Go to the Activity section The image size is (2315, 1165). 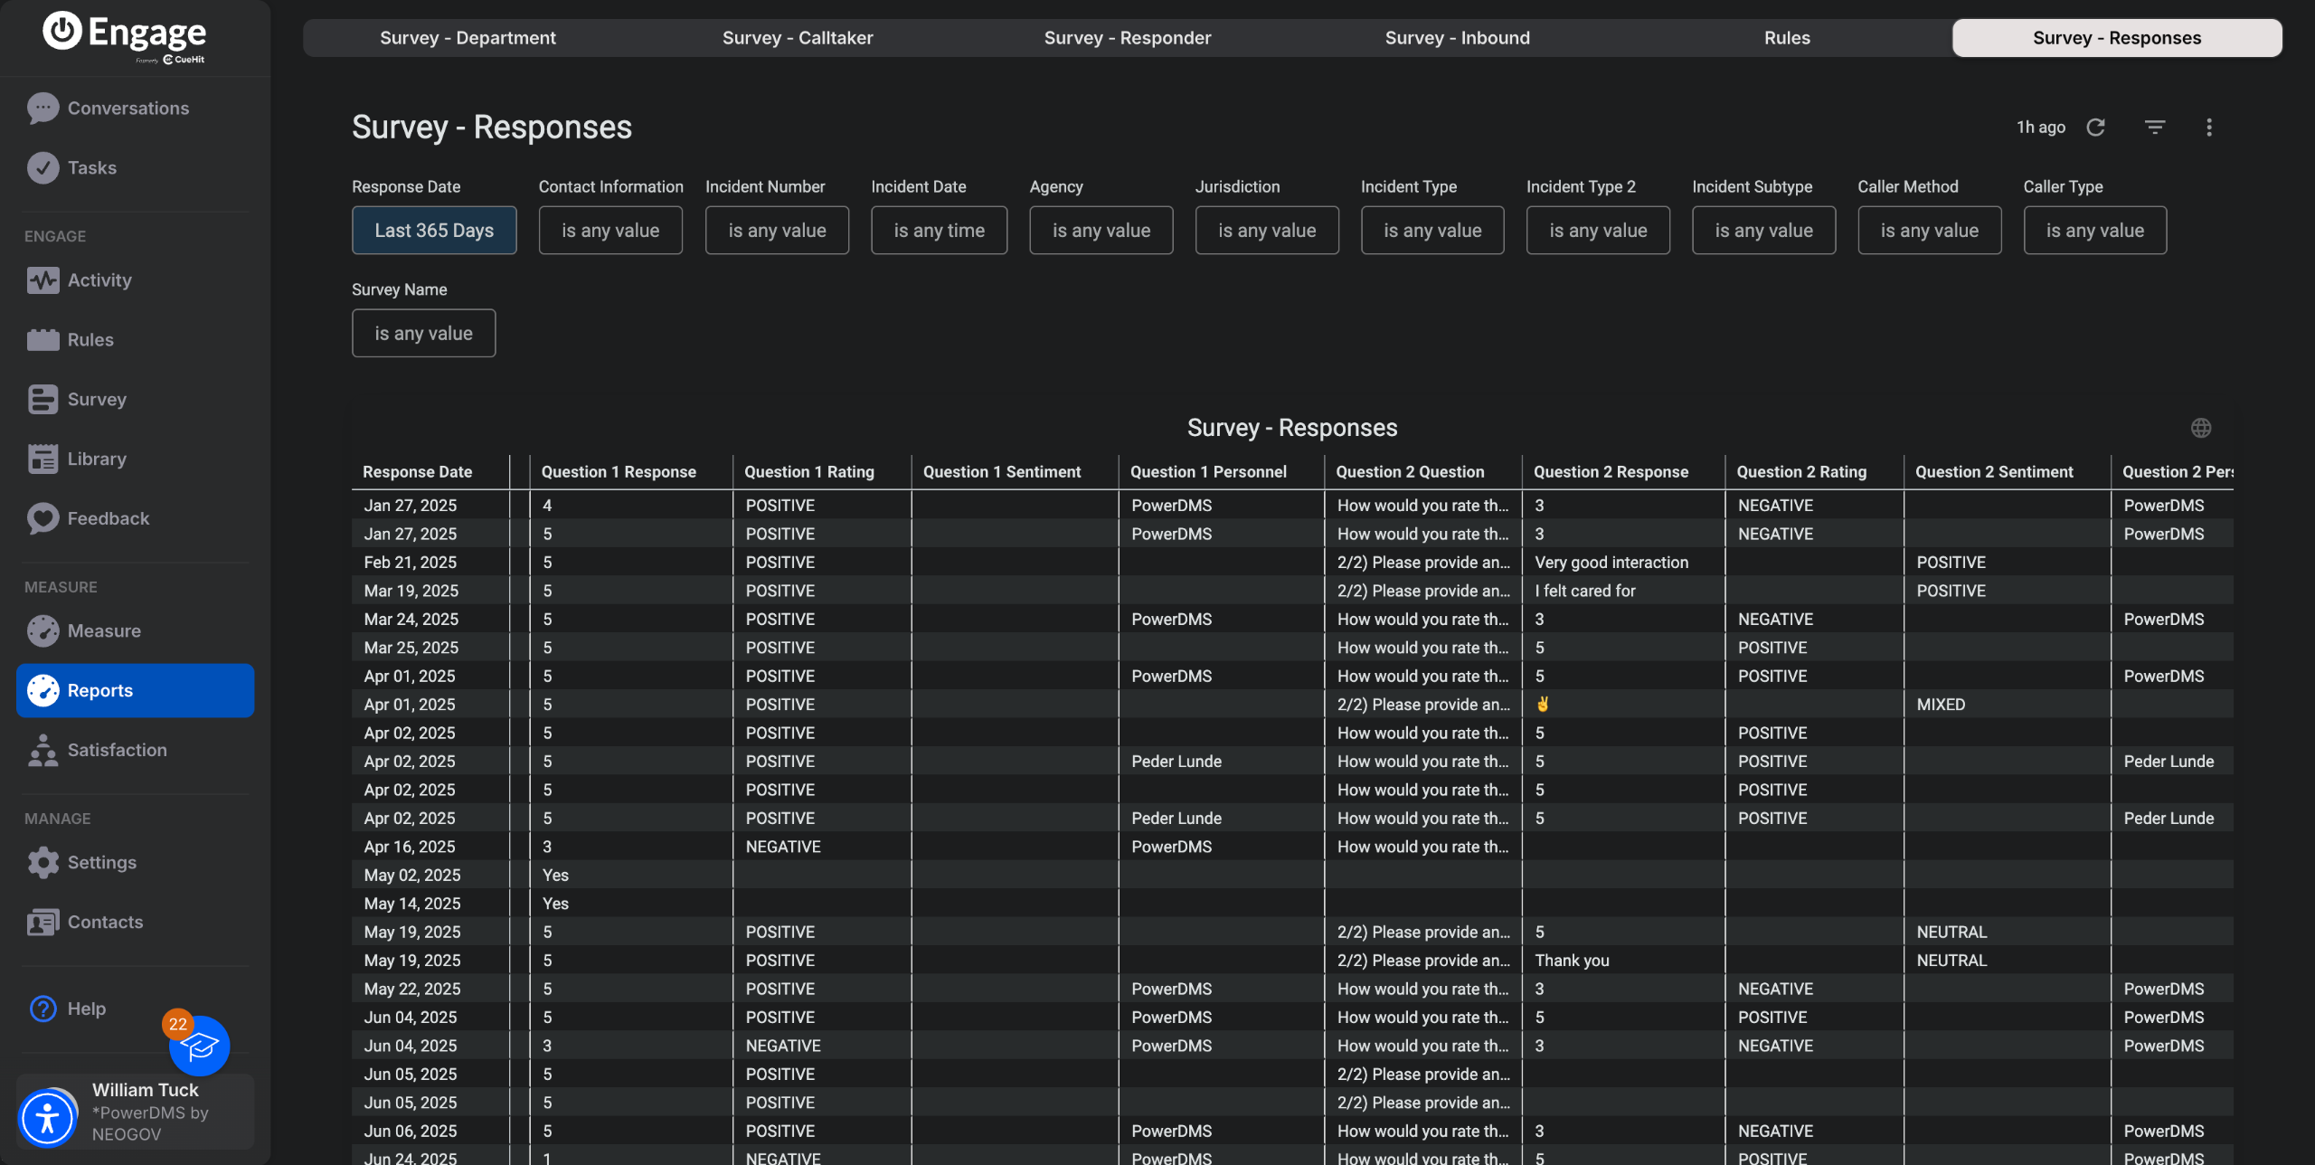click(99, 280)
